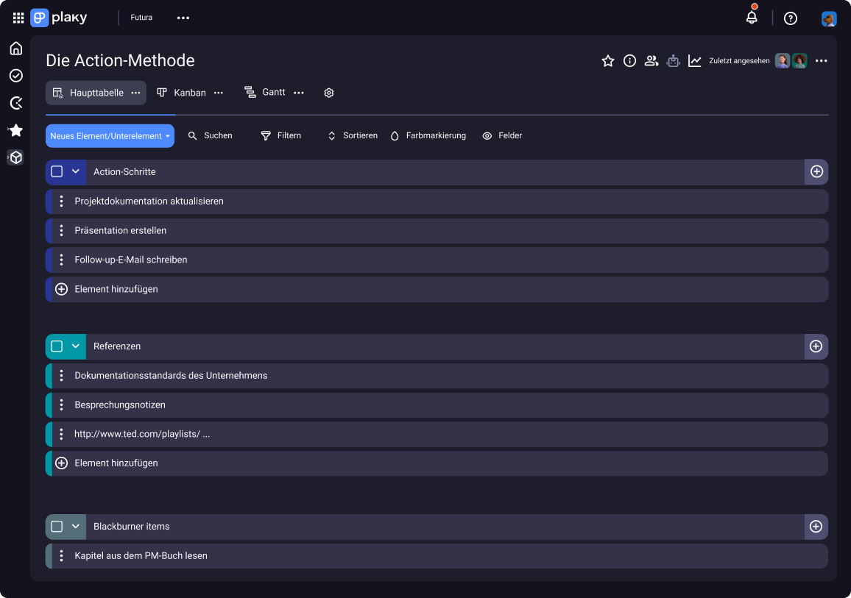Open the spaces cube in sidebar

click(x=16, y=157)
